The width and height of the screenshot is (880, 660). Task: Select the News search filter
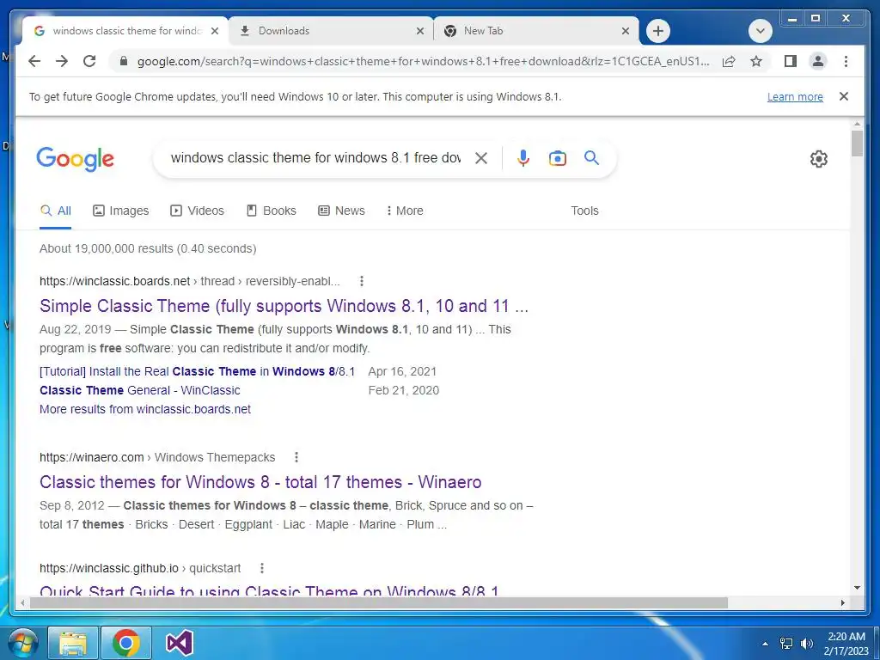tap(341, 211)
